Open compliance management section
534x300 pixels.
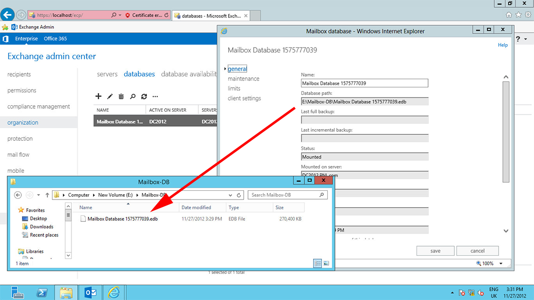tap(38, 107)
